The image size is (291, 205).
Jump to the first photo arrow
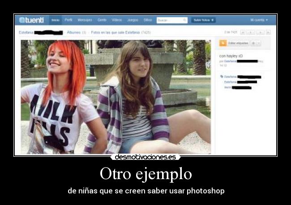point(242,33)
